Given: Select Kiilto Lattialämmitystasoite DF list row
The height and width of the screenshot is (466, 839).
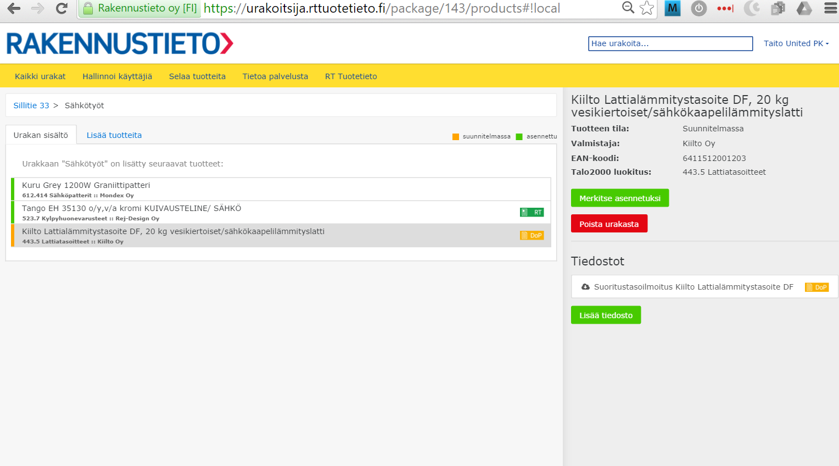Looking at the screenshot, I should [x=281, y=235].
